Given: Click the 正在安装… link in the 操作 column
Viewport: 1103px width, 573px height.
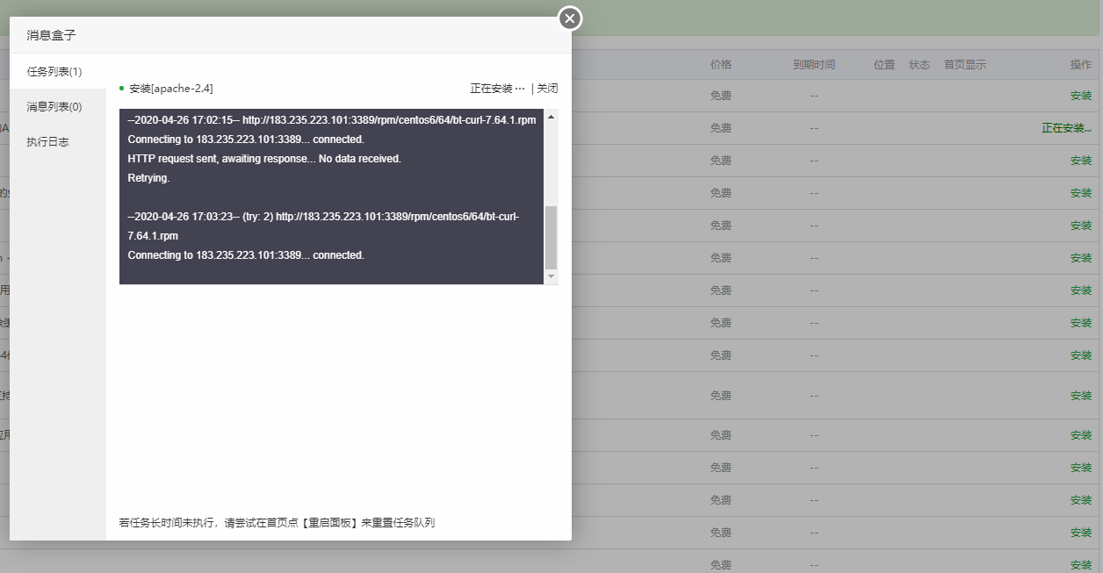Looking at the screenshot, I should point(1068,127).
